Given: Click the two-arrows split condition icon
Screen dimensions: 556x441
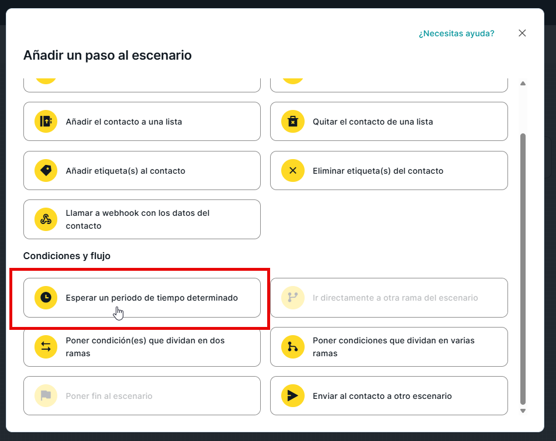Looking at the screenshot, I should click(46, 347).
